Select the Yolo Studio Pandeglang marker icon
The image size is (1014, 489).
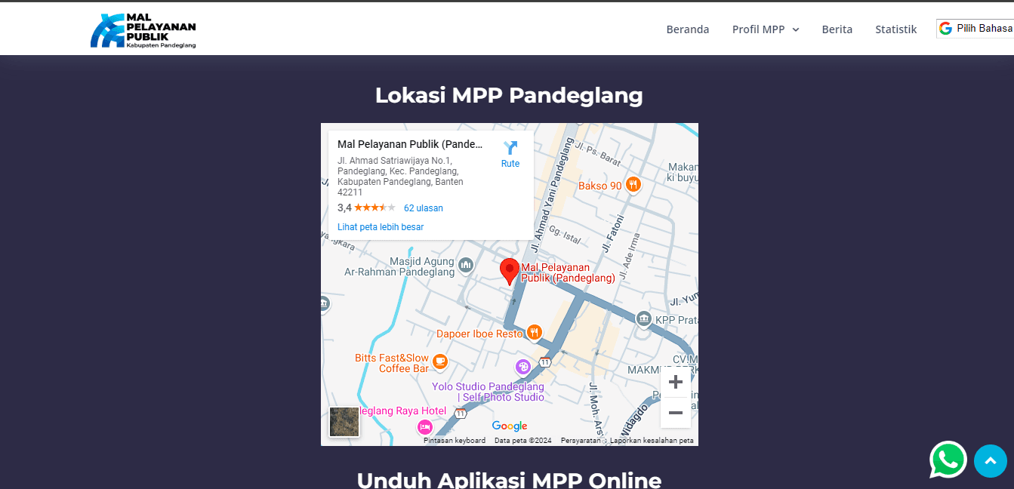(523, 367)
